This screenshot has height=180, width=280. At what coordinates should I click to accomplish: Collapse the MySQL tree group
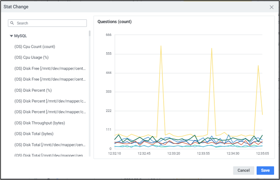pos(11,36)
